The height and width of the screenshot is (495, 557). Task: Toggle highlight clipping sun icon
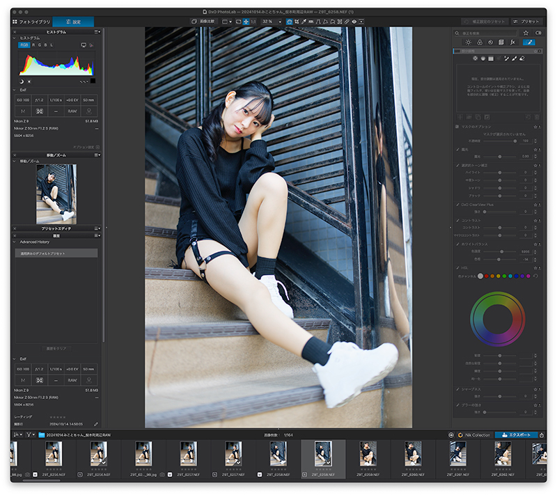pyautogui.click(x=29, y=81)
